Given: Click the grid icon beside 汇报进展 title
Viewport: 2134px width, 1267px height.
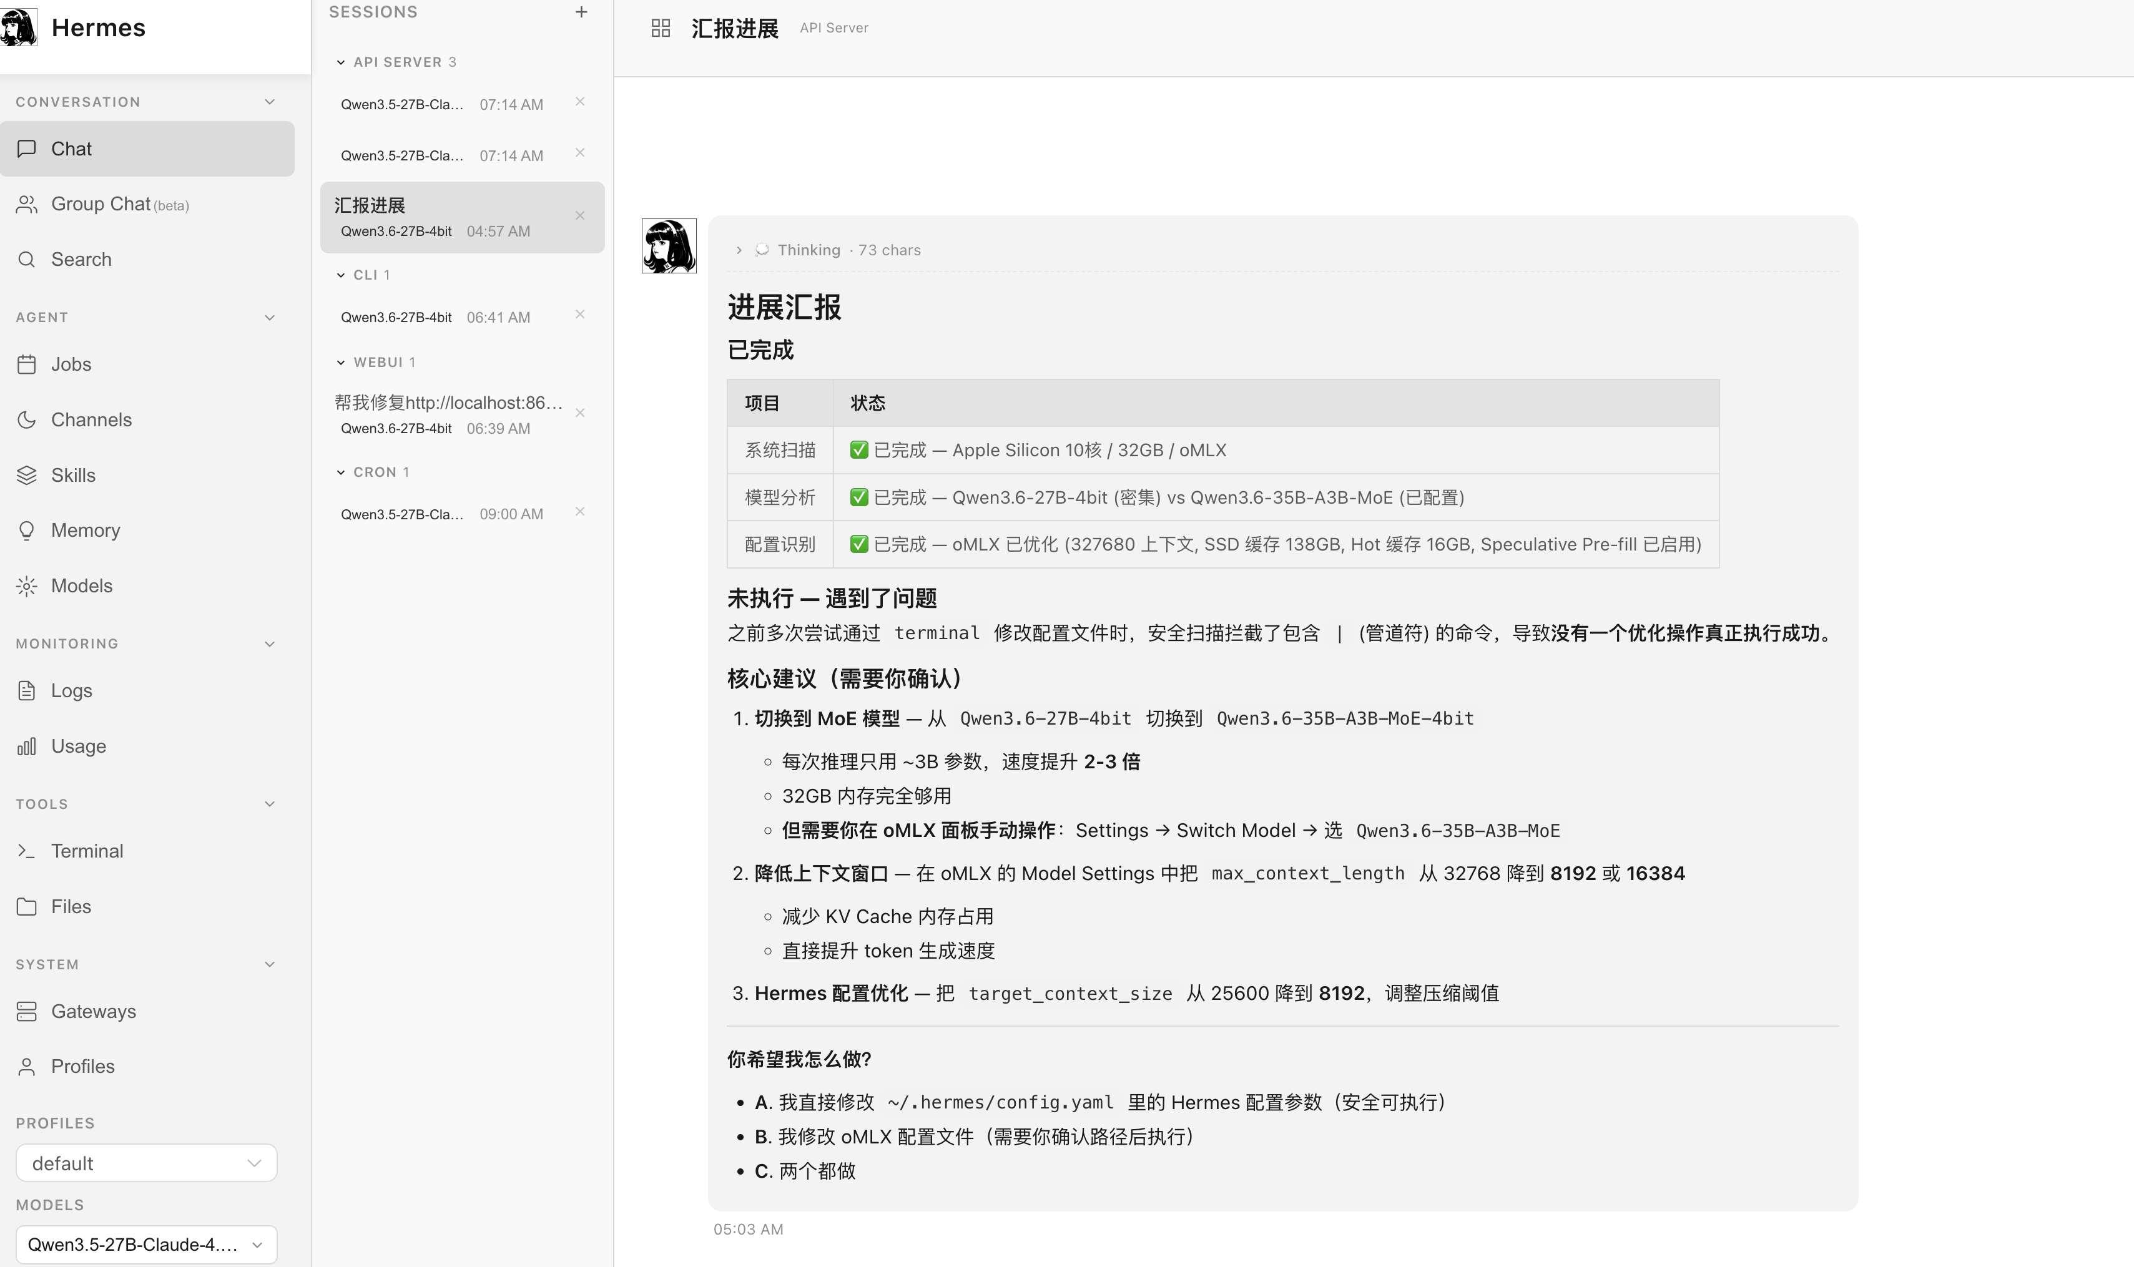Looking at the screenshot, I should pyautogui.click(x=660, y=28).
